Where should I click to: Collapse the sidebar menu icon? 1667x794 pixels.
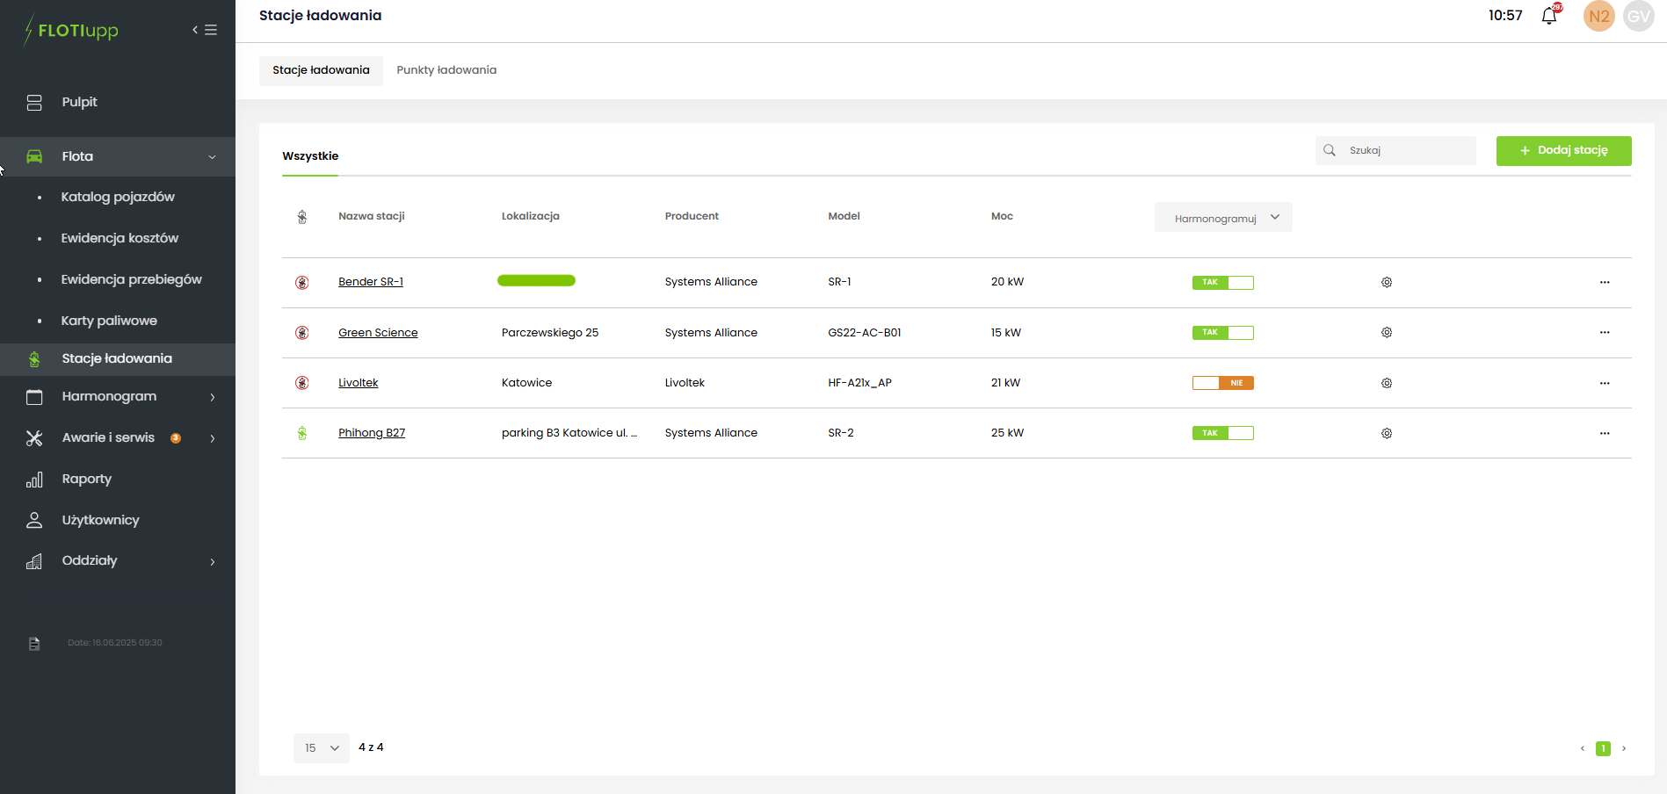pyautogui.click(x=205, y=30)
